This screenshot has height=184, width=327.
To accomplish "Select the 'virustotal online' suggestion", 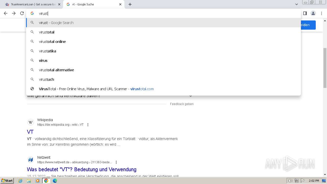I will click(163, 42).
